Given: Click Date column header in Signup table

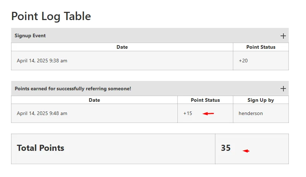Looking at the screenshot, I should (122, 47).
